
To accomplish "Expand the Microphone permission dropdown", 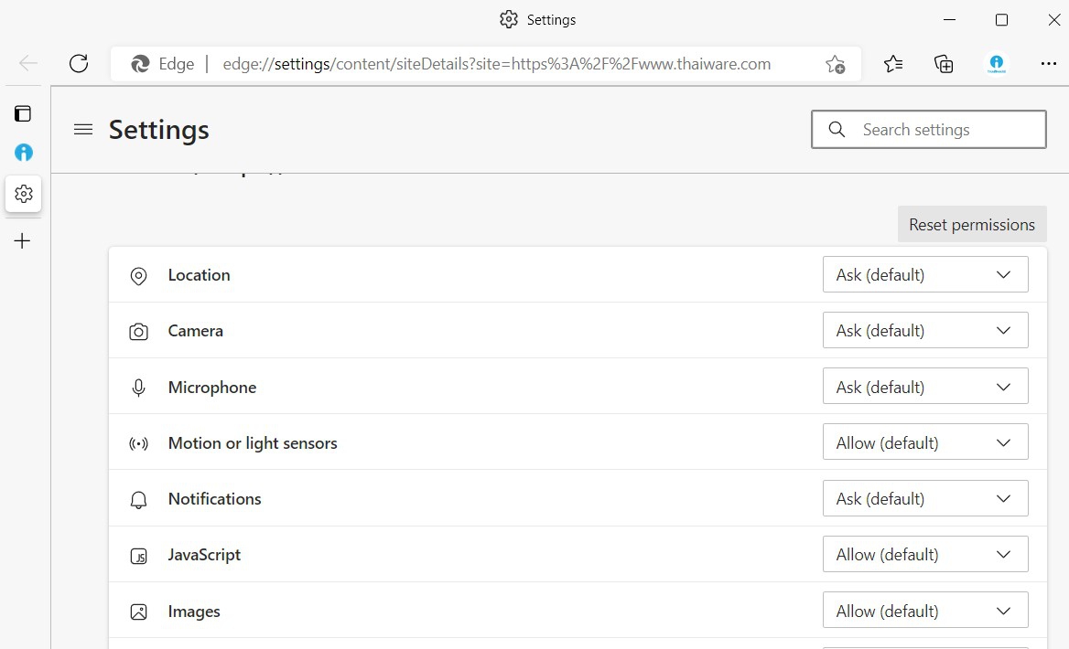I will pyautogui.click(x=924, y=387).
